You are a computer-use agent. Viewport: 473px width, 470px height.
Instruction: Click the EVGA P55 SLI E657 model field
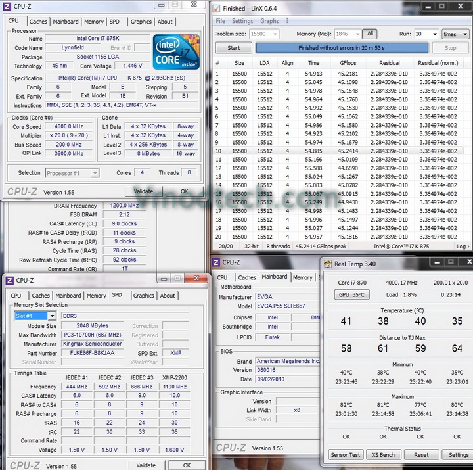[287, 306]
